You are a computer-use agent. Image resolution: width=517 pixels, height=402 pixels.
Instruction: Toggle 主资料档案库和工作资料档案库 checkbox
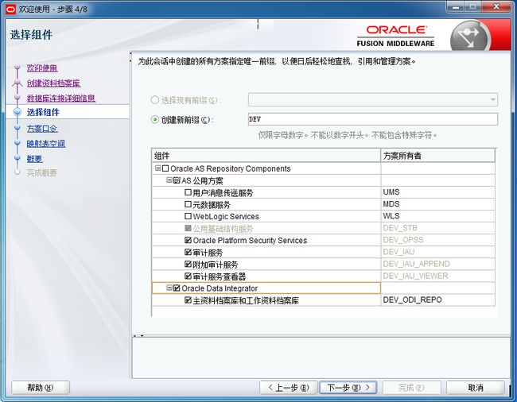pyautogui.click(x=188, y=300)
